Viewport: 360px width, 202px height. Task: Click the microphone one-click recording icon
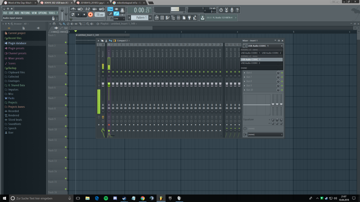coord(232,10)
